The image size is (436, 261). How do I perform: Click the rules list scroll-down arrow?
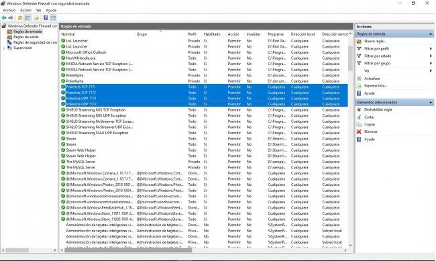tap(350, 246)
